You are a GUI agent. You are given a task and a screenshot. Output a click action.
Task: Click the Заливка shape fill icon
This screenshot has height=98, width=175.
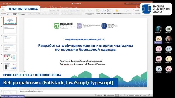(133, 10)
